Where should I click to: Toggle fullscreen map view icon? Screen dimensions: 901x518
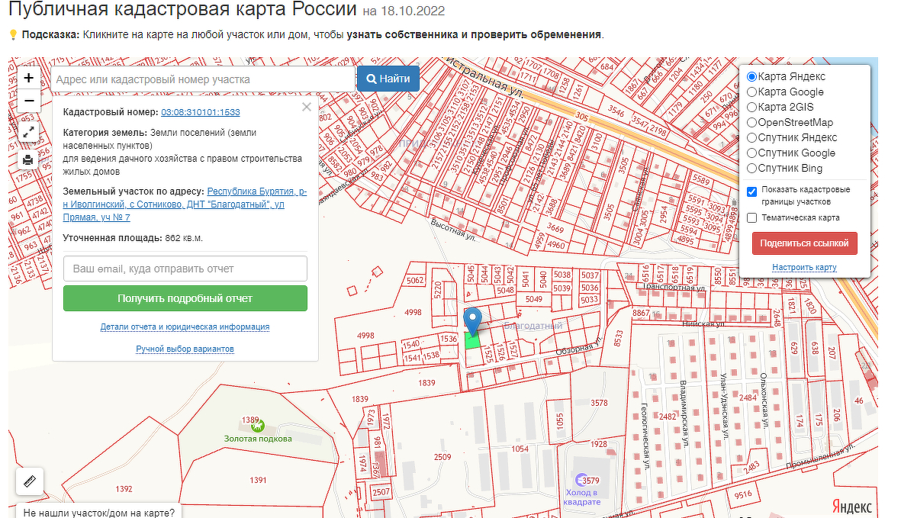[x=28, y=132]
